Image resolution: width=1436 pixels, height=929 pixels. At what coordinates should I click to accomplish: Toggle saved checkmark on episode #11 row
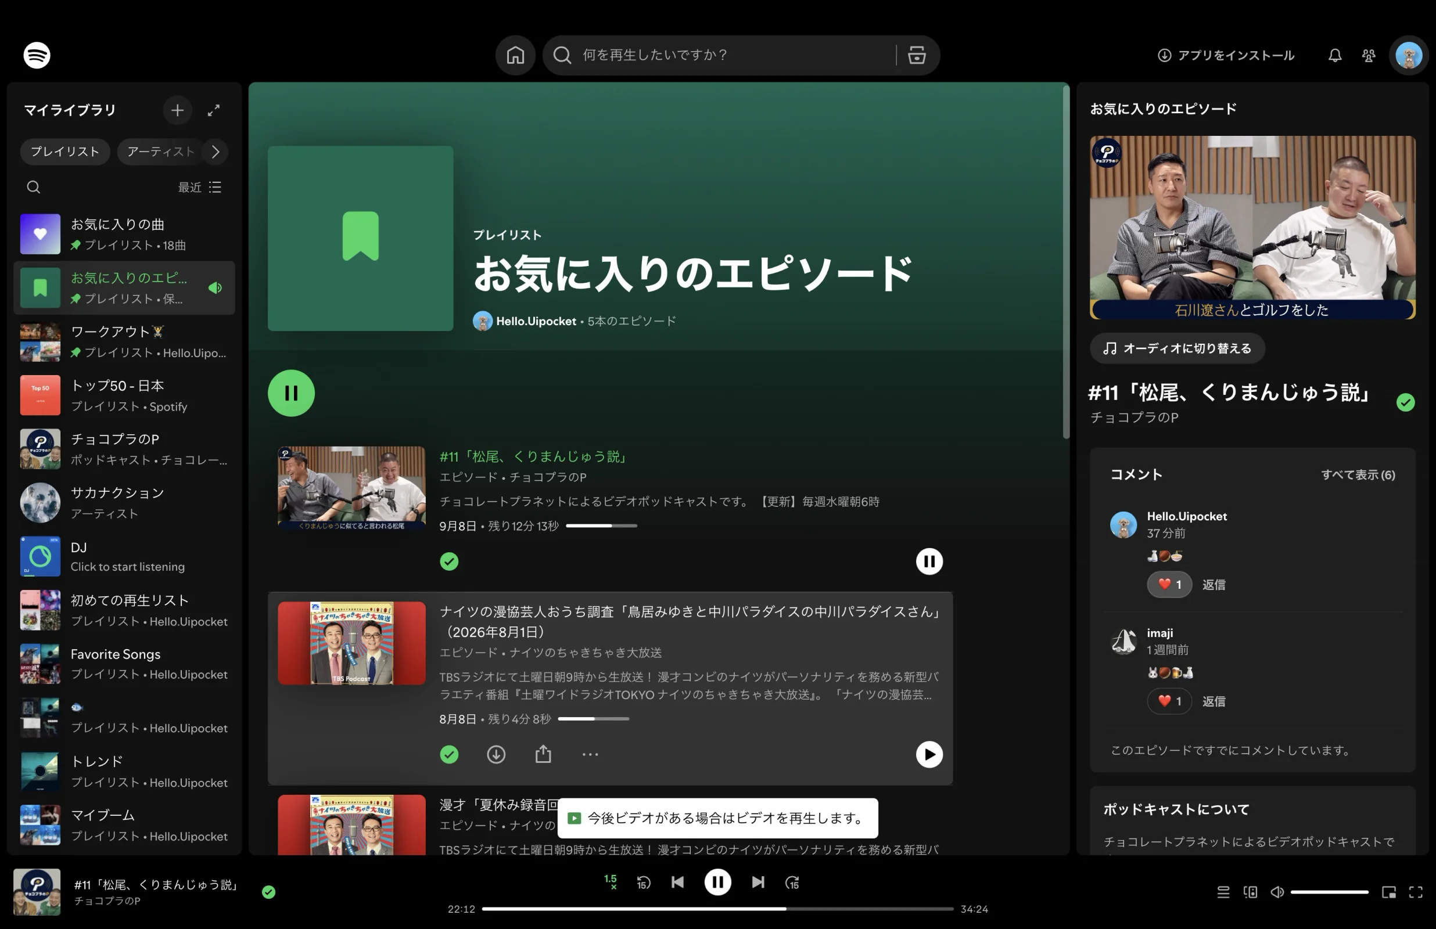pyautogui.click(x=449, y=561)
